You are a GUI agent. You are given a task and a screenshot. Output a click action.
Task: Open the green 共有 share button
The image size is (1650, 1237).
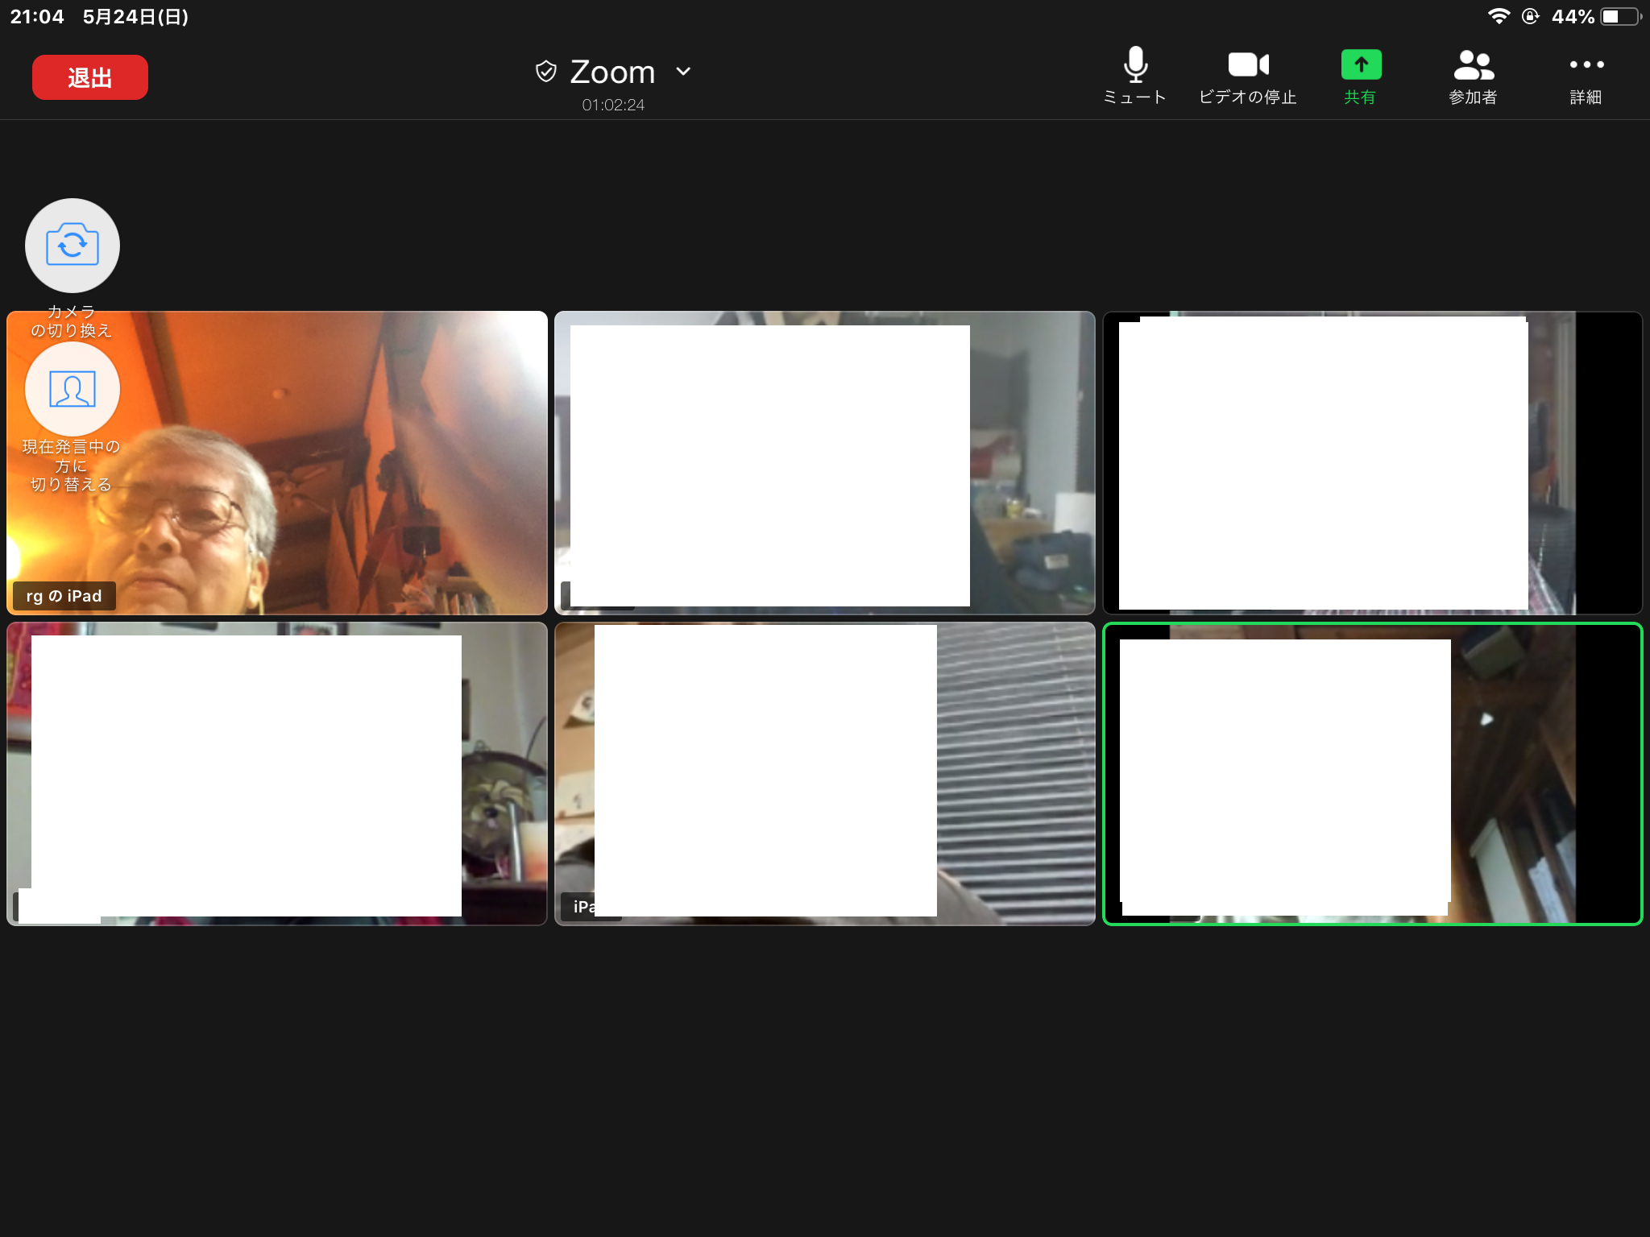[1361, 76]
